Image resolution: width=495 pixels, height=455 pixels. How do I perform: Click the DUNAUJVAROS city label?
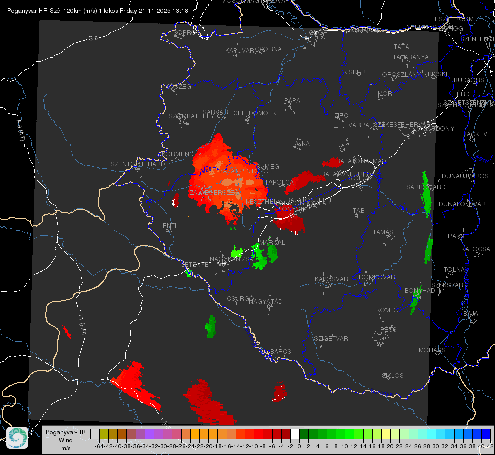click(465, 176)
